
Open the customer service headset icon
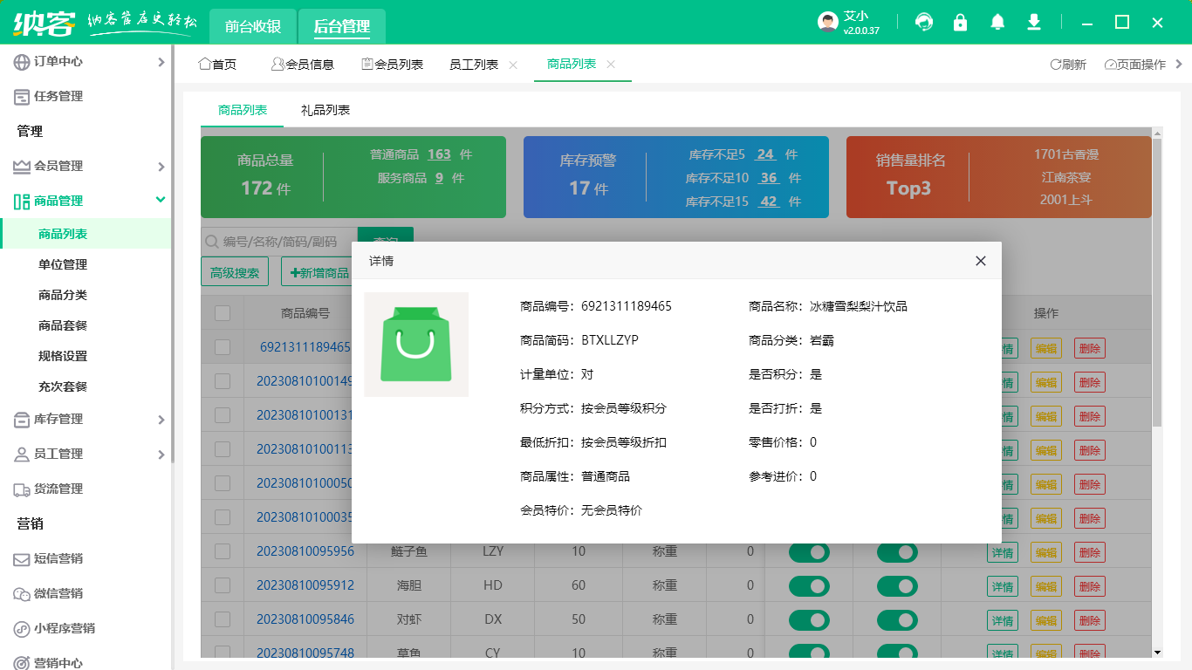923,23
